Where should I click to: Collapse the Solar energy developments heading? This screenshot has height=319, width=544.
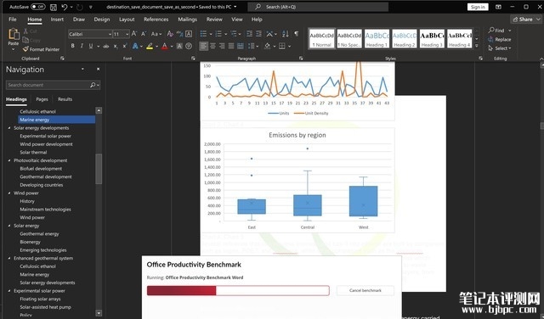pos(9,128)
